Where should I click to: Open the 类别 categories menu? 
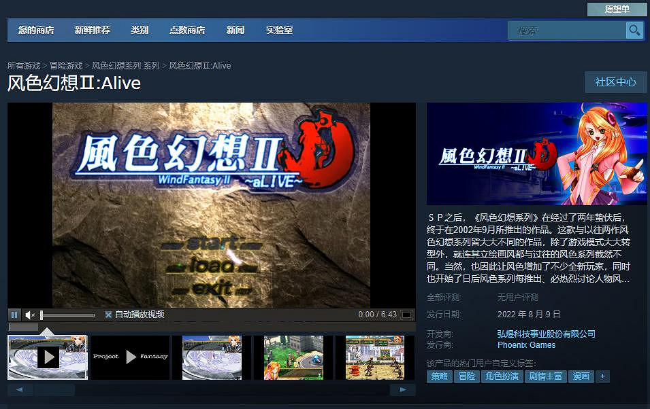click(140, 30)
